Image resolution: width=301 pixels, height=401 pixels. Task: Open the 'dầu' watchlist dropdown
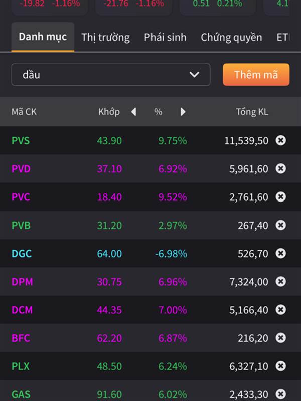pos(110,75)
